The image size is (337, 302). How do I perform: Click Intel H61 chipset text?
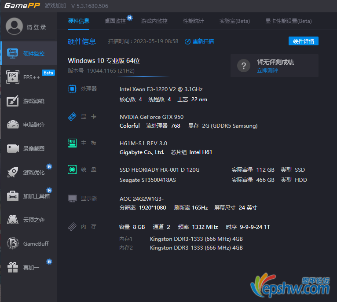coord(201,152)
